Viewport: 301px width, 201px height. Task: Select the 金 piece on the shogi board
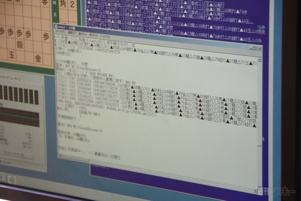(x=38, y=58)
